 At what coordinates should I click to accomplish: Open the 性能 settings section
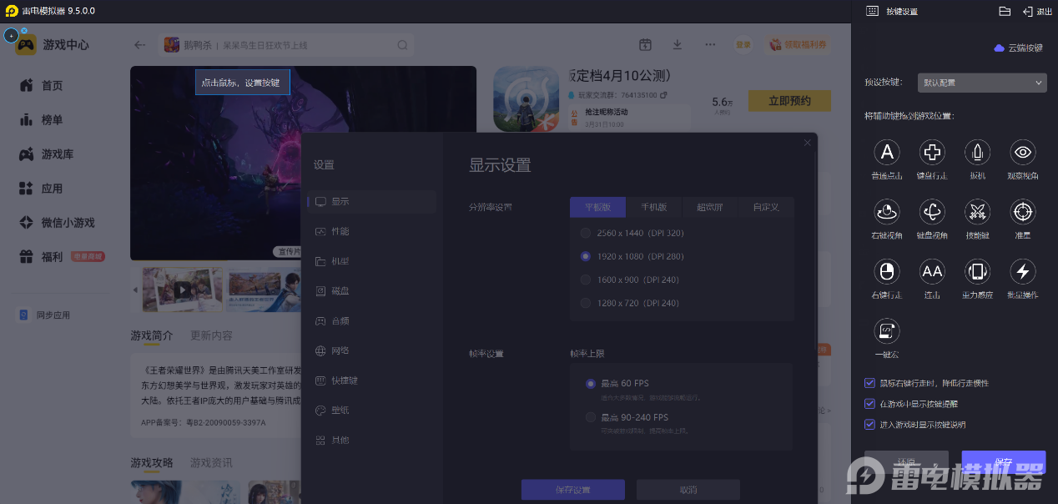click(x=340, y=231)
